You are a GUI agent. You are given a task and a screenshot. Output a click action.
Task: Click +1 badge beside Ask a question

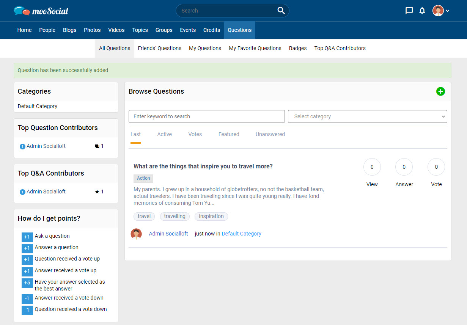[x=27, y=237]
